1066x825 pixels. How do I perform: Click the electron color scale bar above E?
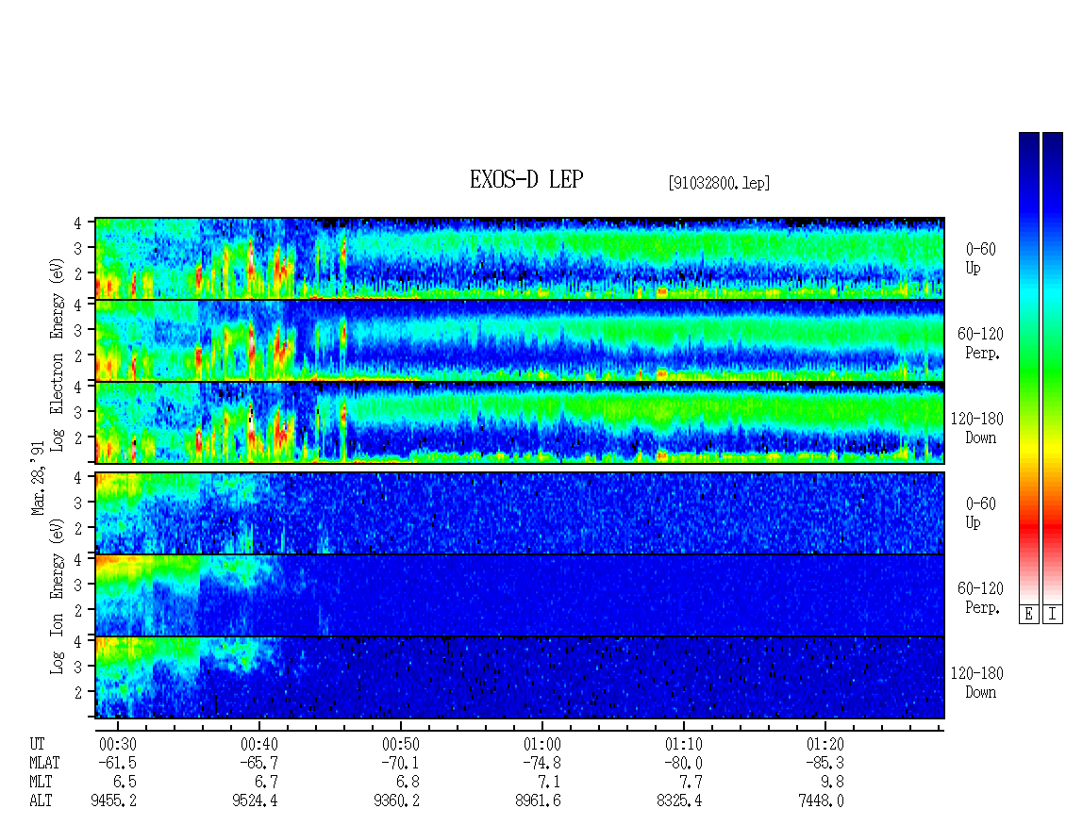point(1028,367)
